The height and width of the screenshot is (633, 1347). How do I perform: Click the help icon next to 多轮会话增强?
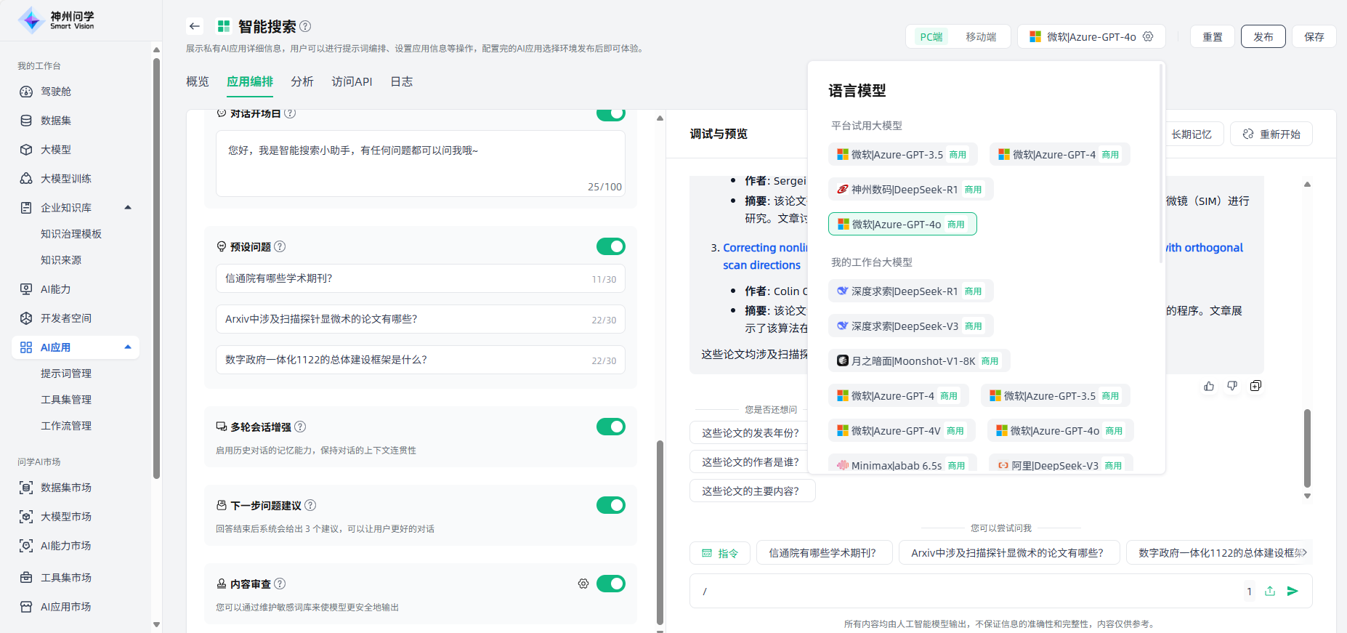click(300, 427)
